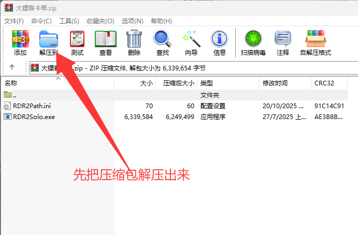358x235 pixels.
Task: Open the 工具(S) menu
Action: point(69,21)
